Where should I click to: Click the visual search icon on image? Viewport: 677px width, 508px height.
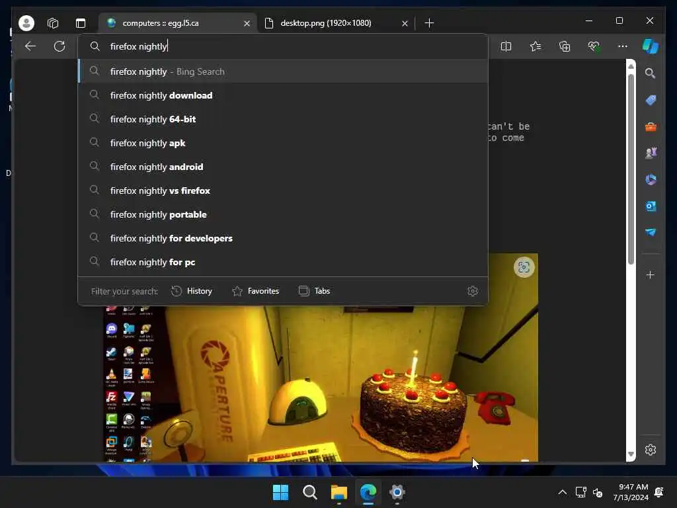[x=524, y=267]
